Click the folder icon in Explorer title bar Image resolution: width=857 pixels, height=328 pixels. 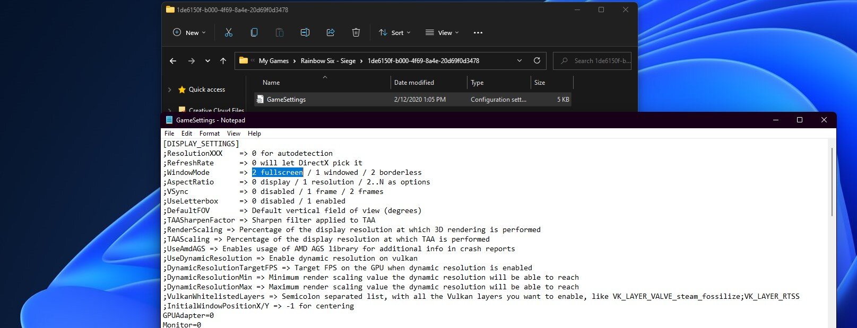pos(170,10)
